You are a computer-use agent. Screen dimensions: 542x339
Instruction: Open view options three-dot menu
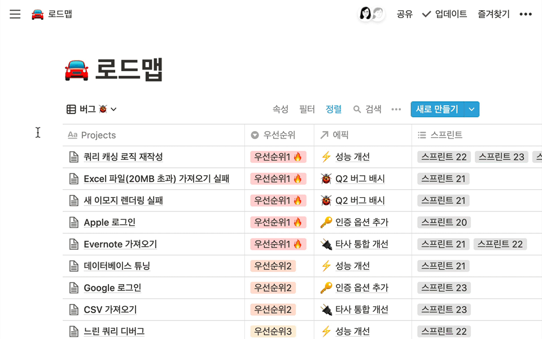396,110
